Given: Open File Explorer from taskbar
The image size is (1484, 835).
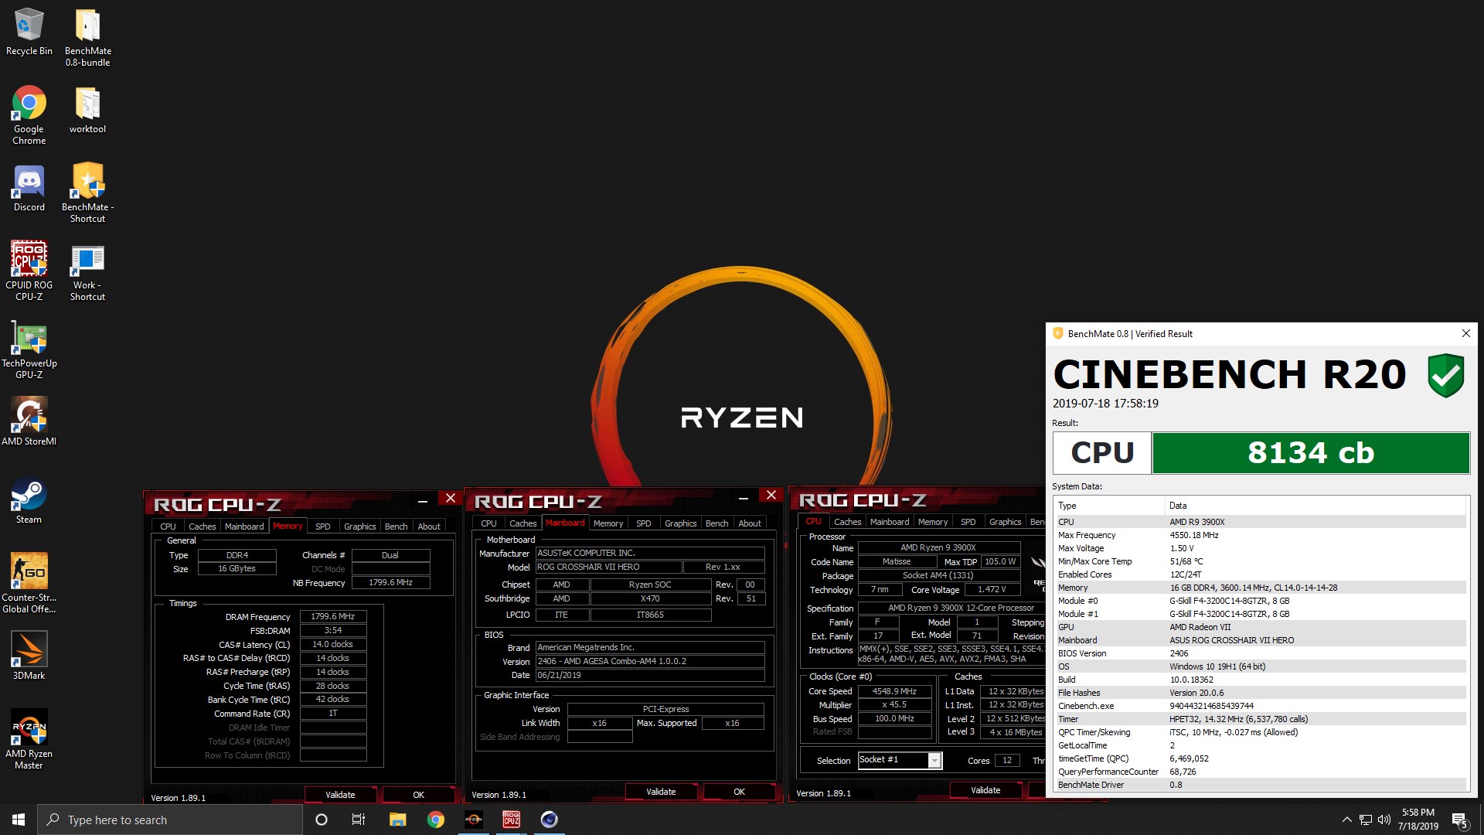Looking at the screenshot, I should click(x=397, y=820).
